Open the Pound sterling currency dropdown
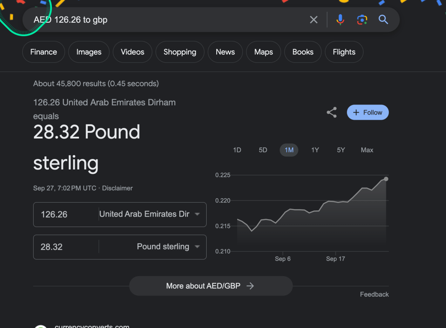Image resolution: width=446 pixels, height=328 pixels. point(150,247)
